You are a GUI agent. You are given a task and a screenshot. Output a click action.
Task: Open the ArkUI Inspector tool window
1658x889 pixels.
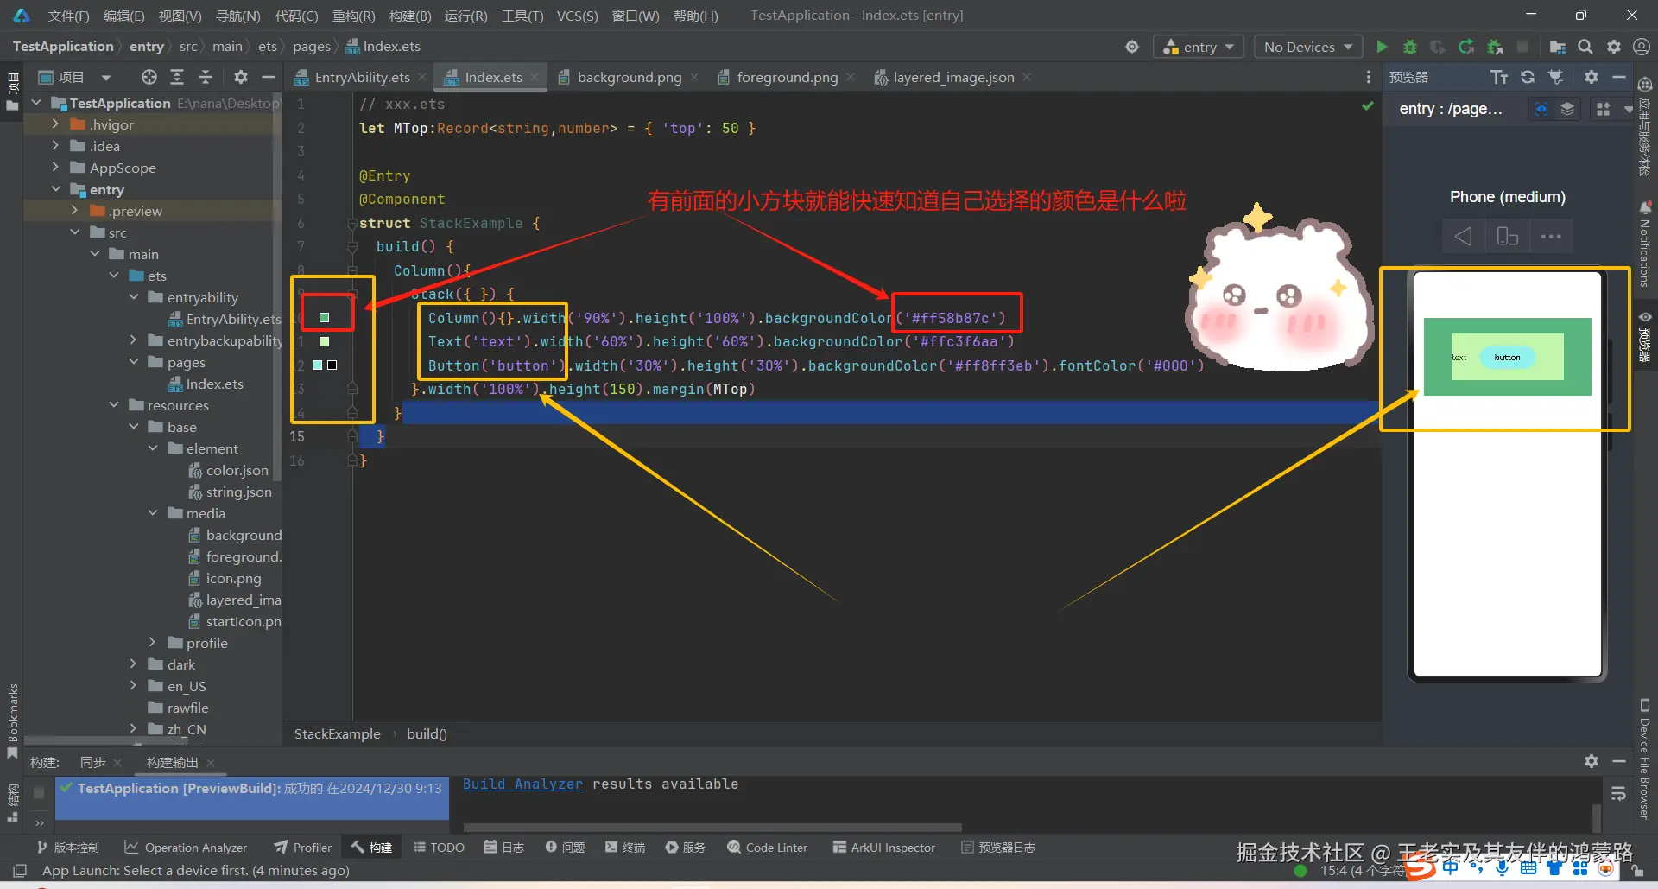(x=883, y=848)
